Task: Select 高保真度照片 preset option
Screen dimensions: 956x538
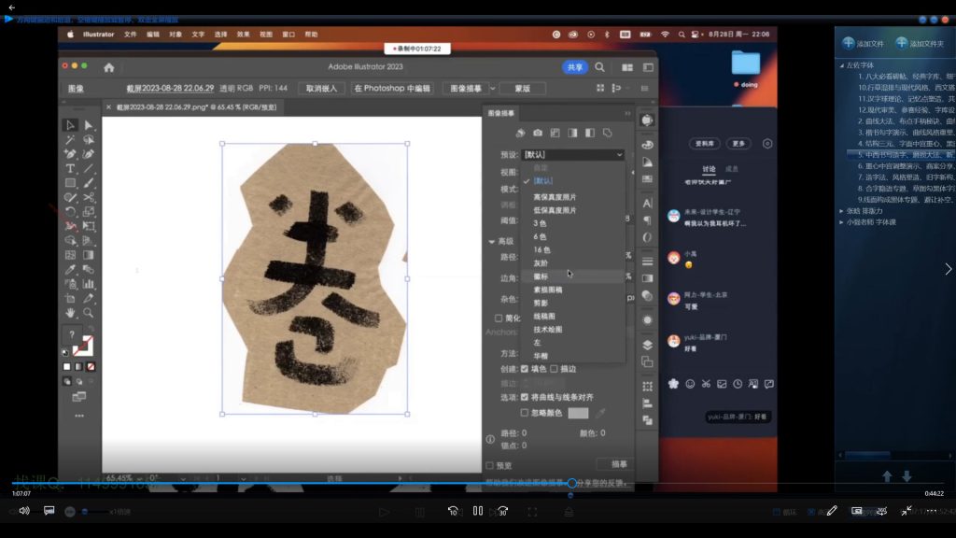Action: coord(555,197)
